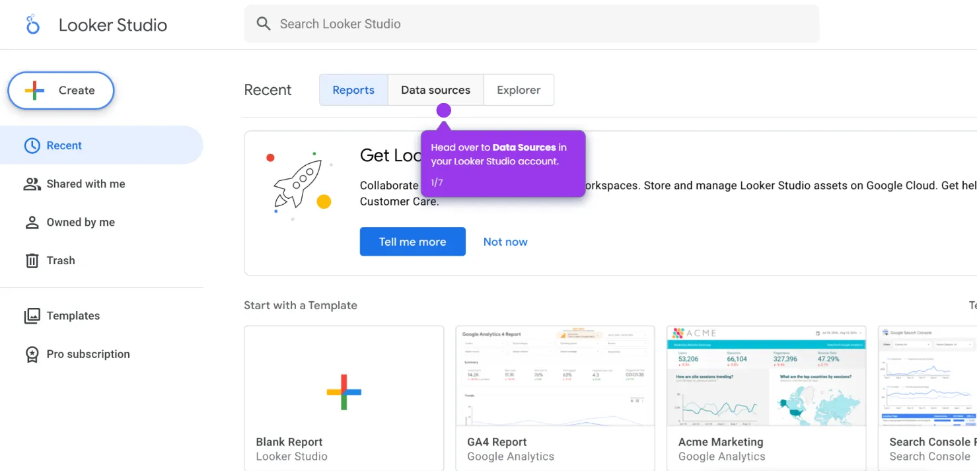Click the Acme Marketing title text
977x471 pixels.
tap(721, 442)
